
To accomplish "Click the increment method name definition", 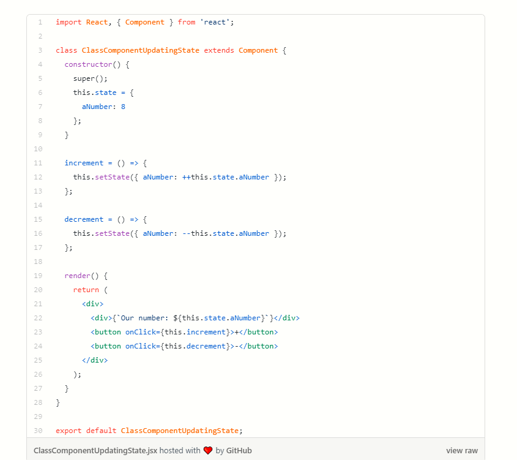I will coord(84,163).
